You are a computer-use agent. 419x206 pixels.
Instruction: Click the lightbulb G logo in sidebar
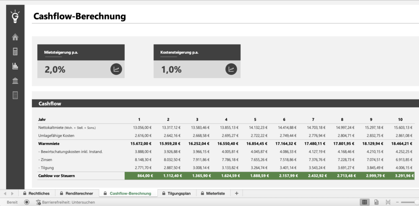click(15, 17)
